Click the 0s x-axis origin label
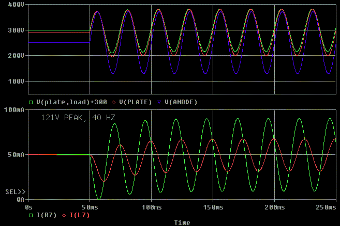340x226 pixels. tap(29, 206)
